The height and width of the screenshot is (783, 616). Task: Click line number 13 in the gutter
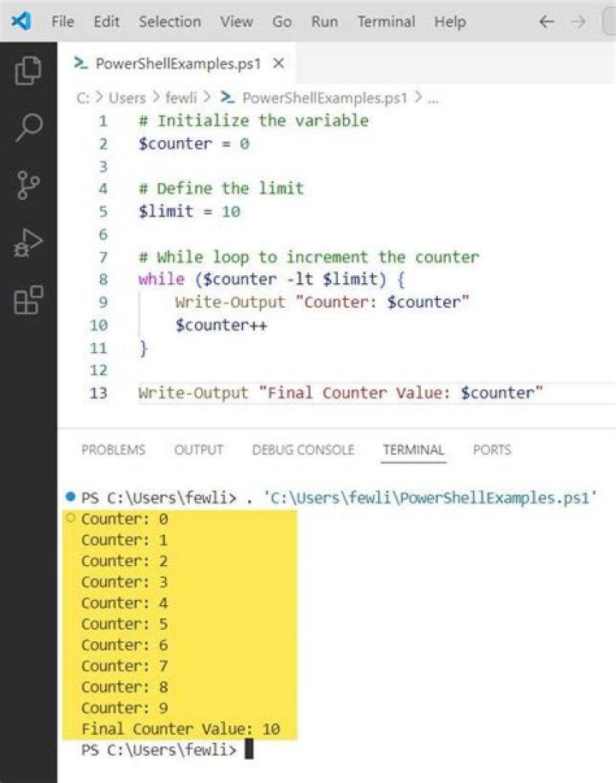point(98,393)
